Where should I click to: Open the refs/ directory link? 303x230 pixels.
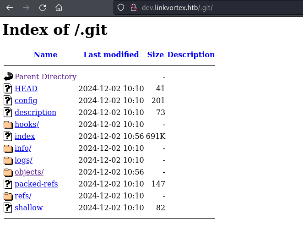pyautogui.click(x=23, y=196)
